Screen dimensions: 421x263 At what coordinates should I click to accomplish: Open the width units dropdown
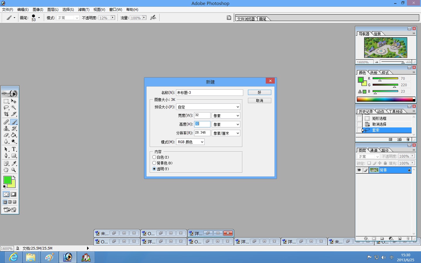coord(226,116)
